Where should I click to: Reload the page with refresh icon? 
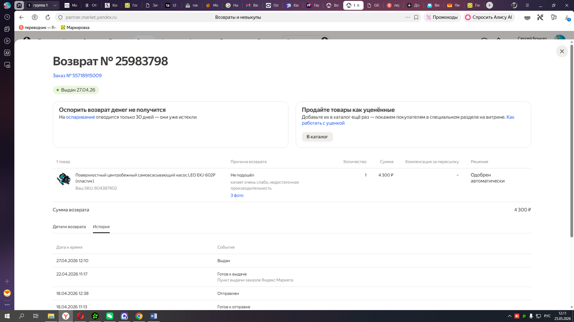point(48,17)
